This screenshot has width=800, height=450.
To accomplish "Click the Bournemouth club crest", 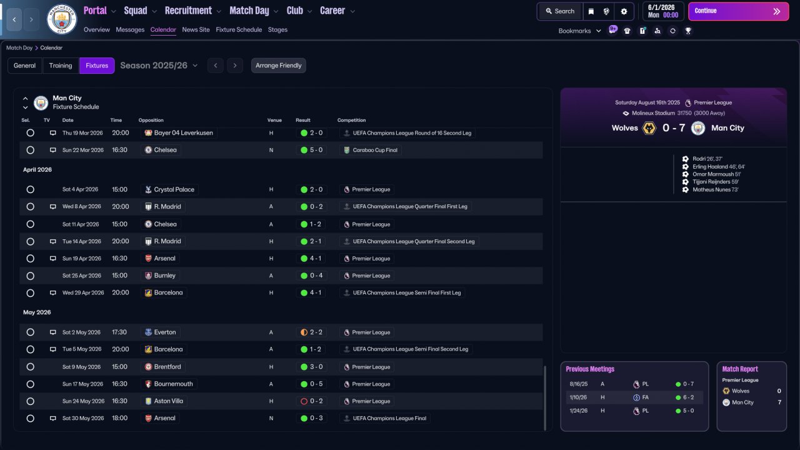I will (x=149, y=384).
